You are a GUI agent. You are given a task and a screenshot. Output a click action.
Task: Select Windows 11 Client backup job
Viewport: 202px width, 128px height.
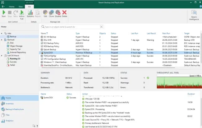120,62
